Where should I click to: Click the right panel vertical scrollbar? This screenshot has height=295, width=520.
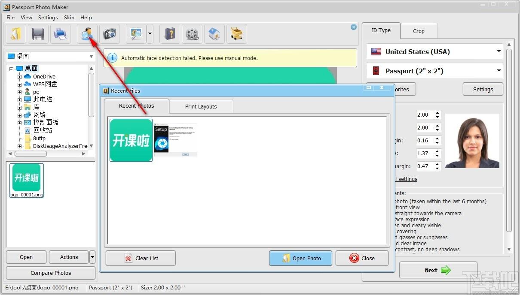coord(509,147)
